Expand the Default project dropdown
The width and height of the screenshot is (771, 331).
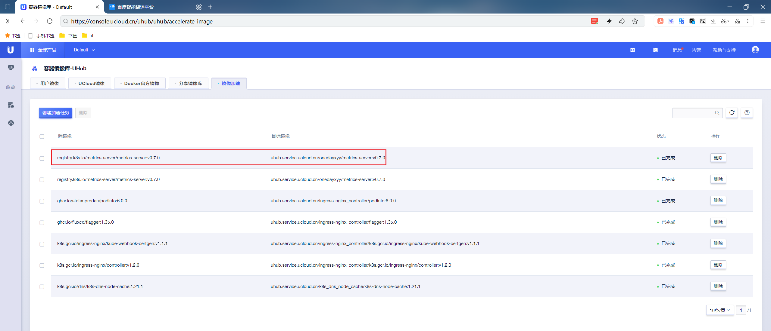tap(84, 50)
